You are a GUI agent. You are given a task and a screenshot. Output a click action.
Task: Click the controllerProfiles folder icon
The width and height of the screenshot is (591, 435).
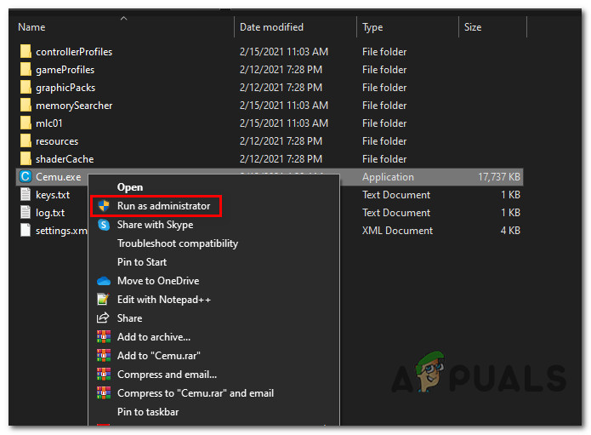(26, 51)
